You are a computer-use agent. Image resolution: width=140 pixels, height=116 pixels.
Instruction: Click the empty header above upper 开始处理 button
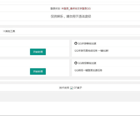click(x=35, y=43)
